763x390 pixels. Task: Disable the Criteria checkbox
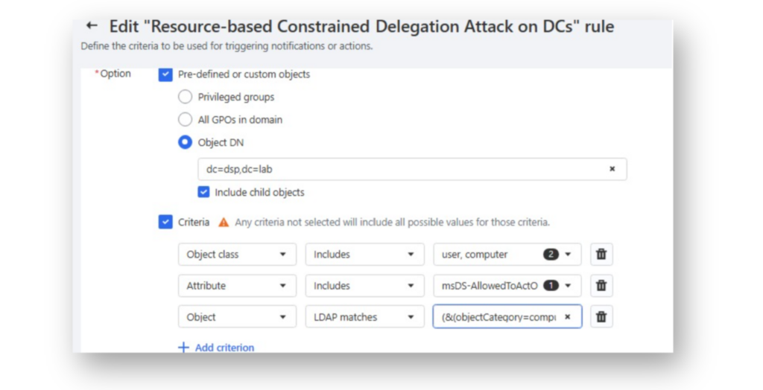pos(165,223)
